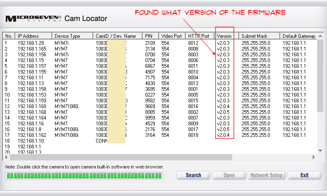The width and height of the screenshot is (327, 196).
Task: Click HTTP port 8017 cell
Action: 193,129
